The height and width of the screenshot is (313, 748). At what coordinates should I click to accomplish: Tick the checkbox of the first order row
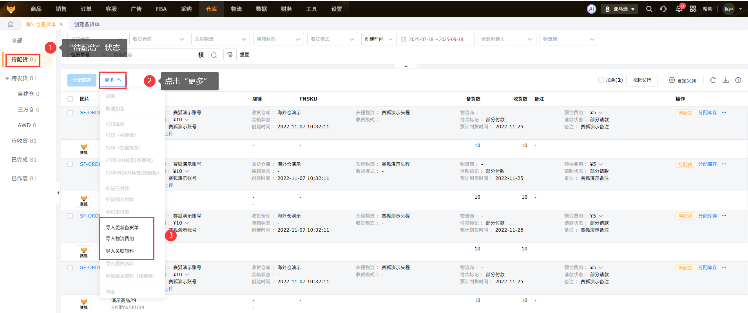70,113
